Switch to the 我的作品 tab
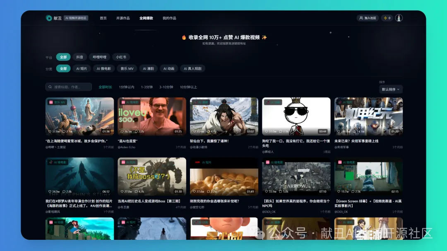The image size is (447, 251). tap(169, 18)
